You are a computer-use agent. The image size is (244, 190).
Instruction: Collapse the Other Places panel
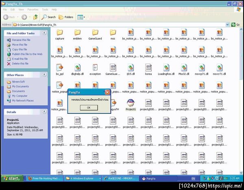(x=44, y=75)
